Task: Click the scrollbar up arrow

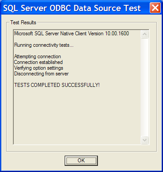Action: click(144, 34)
